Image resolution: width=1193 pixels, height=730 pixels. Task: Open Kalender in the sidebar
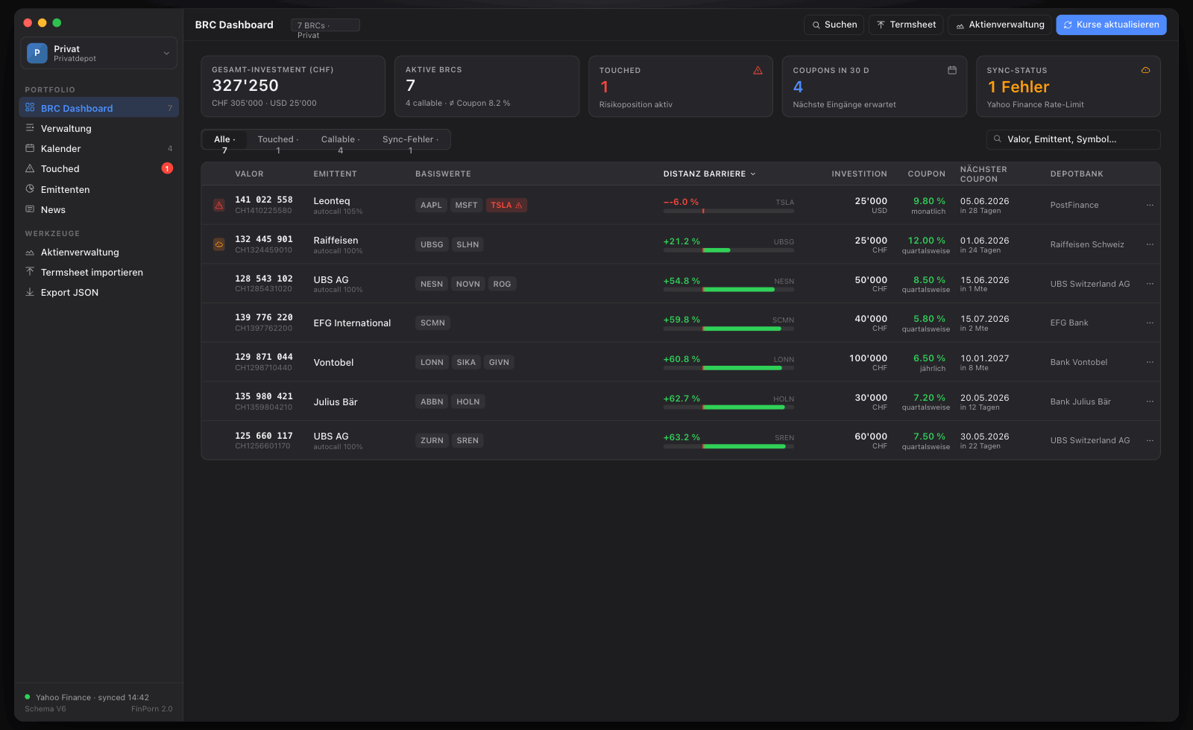coord(98,148)
